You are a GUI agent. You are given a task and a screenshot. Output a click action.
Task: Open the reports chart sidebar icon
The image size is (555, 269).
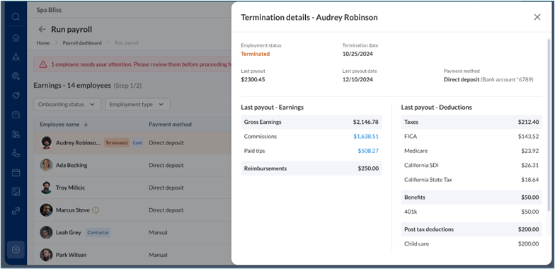16,192
